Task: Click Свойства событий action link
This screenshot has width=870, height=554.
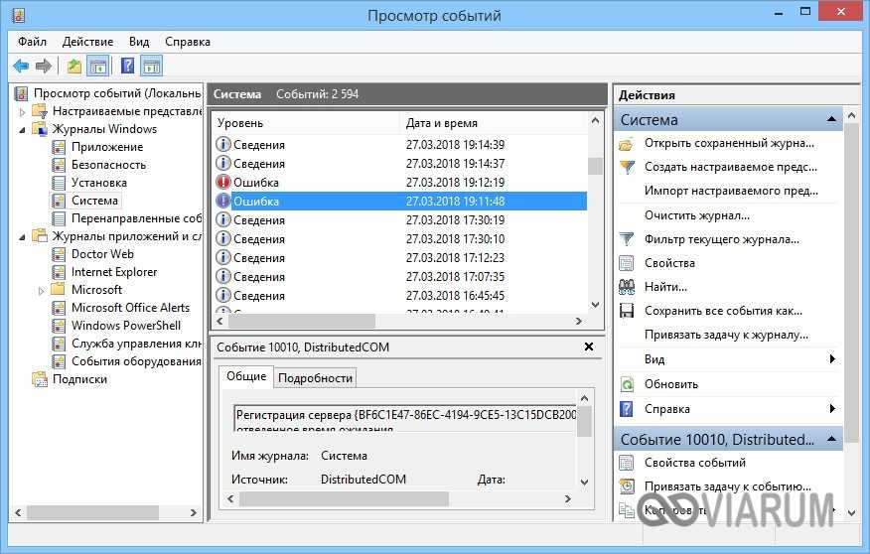Action: click(x=694, y=463)
